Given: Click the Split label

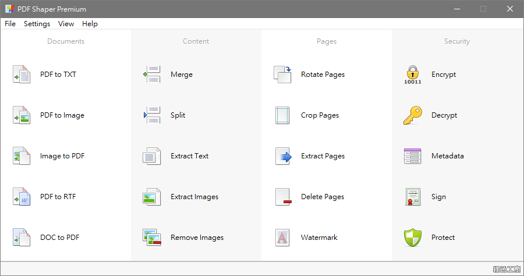Looking at the screenshot, I should (x=178, y=115).
